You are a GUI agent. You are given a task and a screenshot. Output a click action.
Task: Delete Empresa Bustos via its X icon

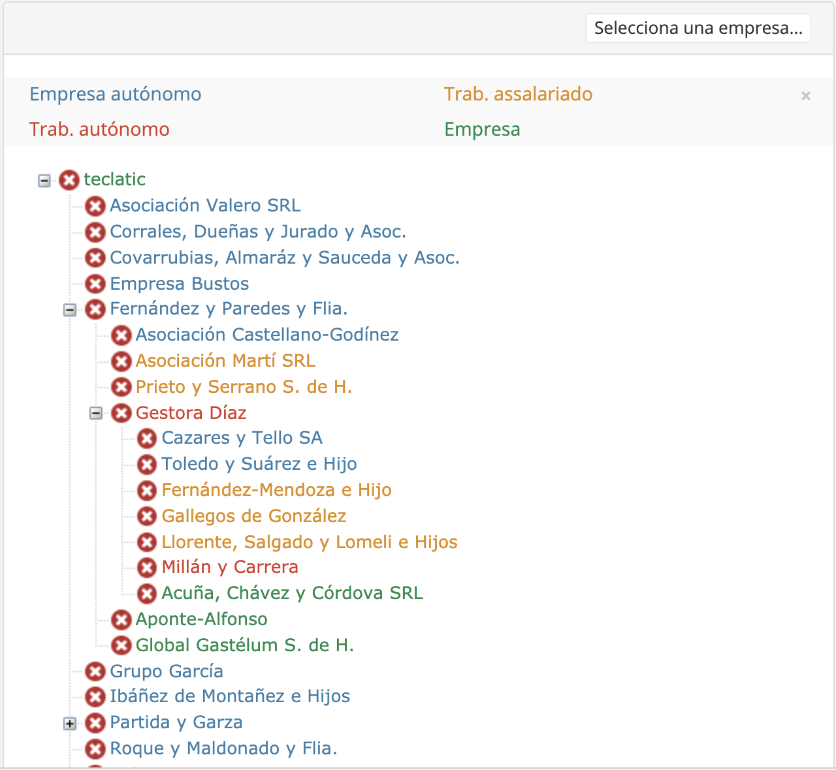tap(95, 284)
